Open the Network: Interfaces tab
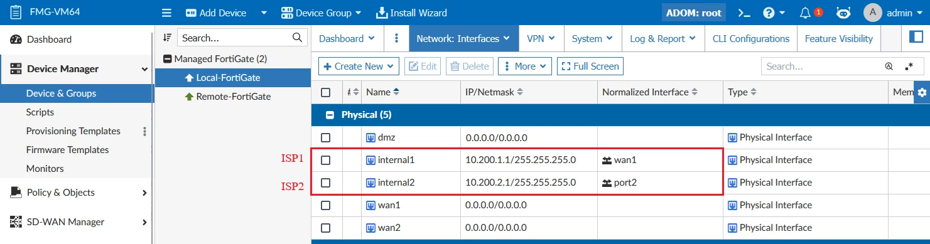The image size is (930, 244). (x=463, y=38)
